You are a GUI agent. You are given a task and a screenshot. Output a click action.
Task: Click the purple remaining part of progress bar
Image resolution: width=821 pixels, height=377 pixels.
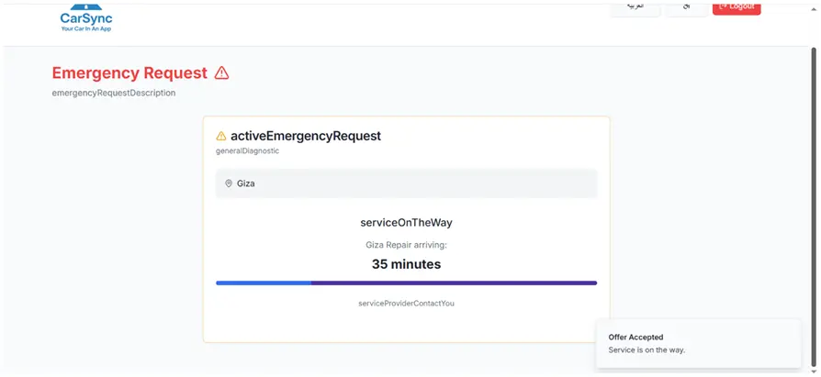click(x=454, y=283)
